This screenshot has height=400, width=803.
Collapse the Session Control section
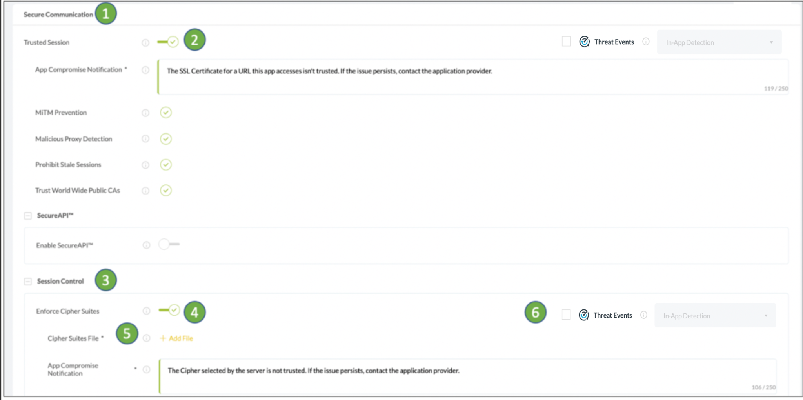point(28,282)
